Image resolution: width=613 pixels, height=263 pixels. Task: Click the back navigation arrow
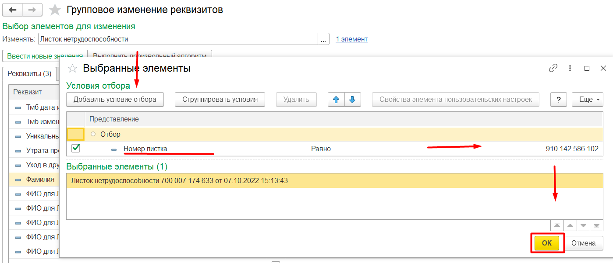(x=13, y=10)
